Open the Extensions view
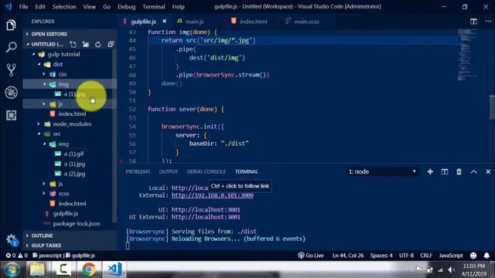 (x=11, y=115)
